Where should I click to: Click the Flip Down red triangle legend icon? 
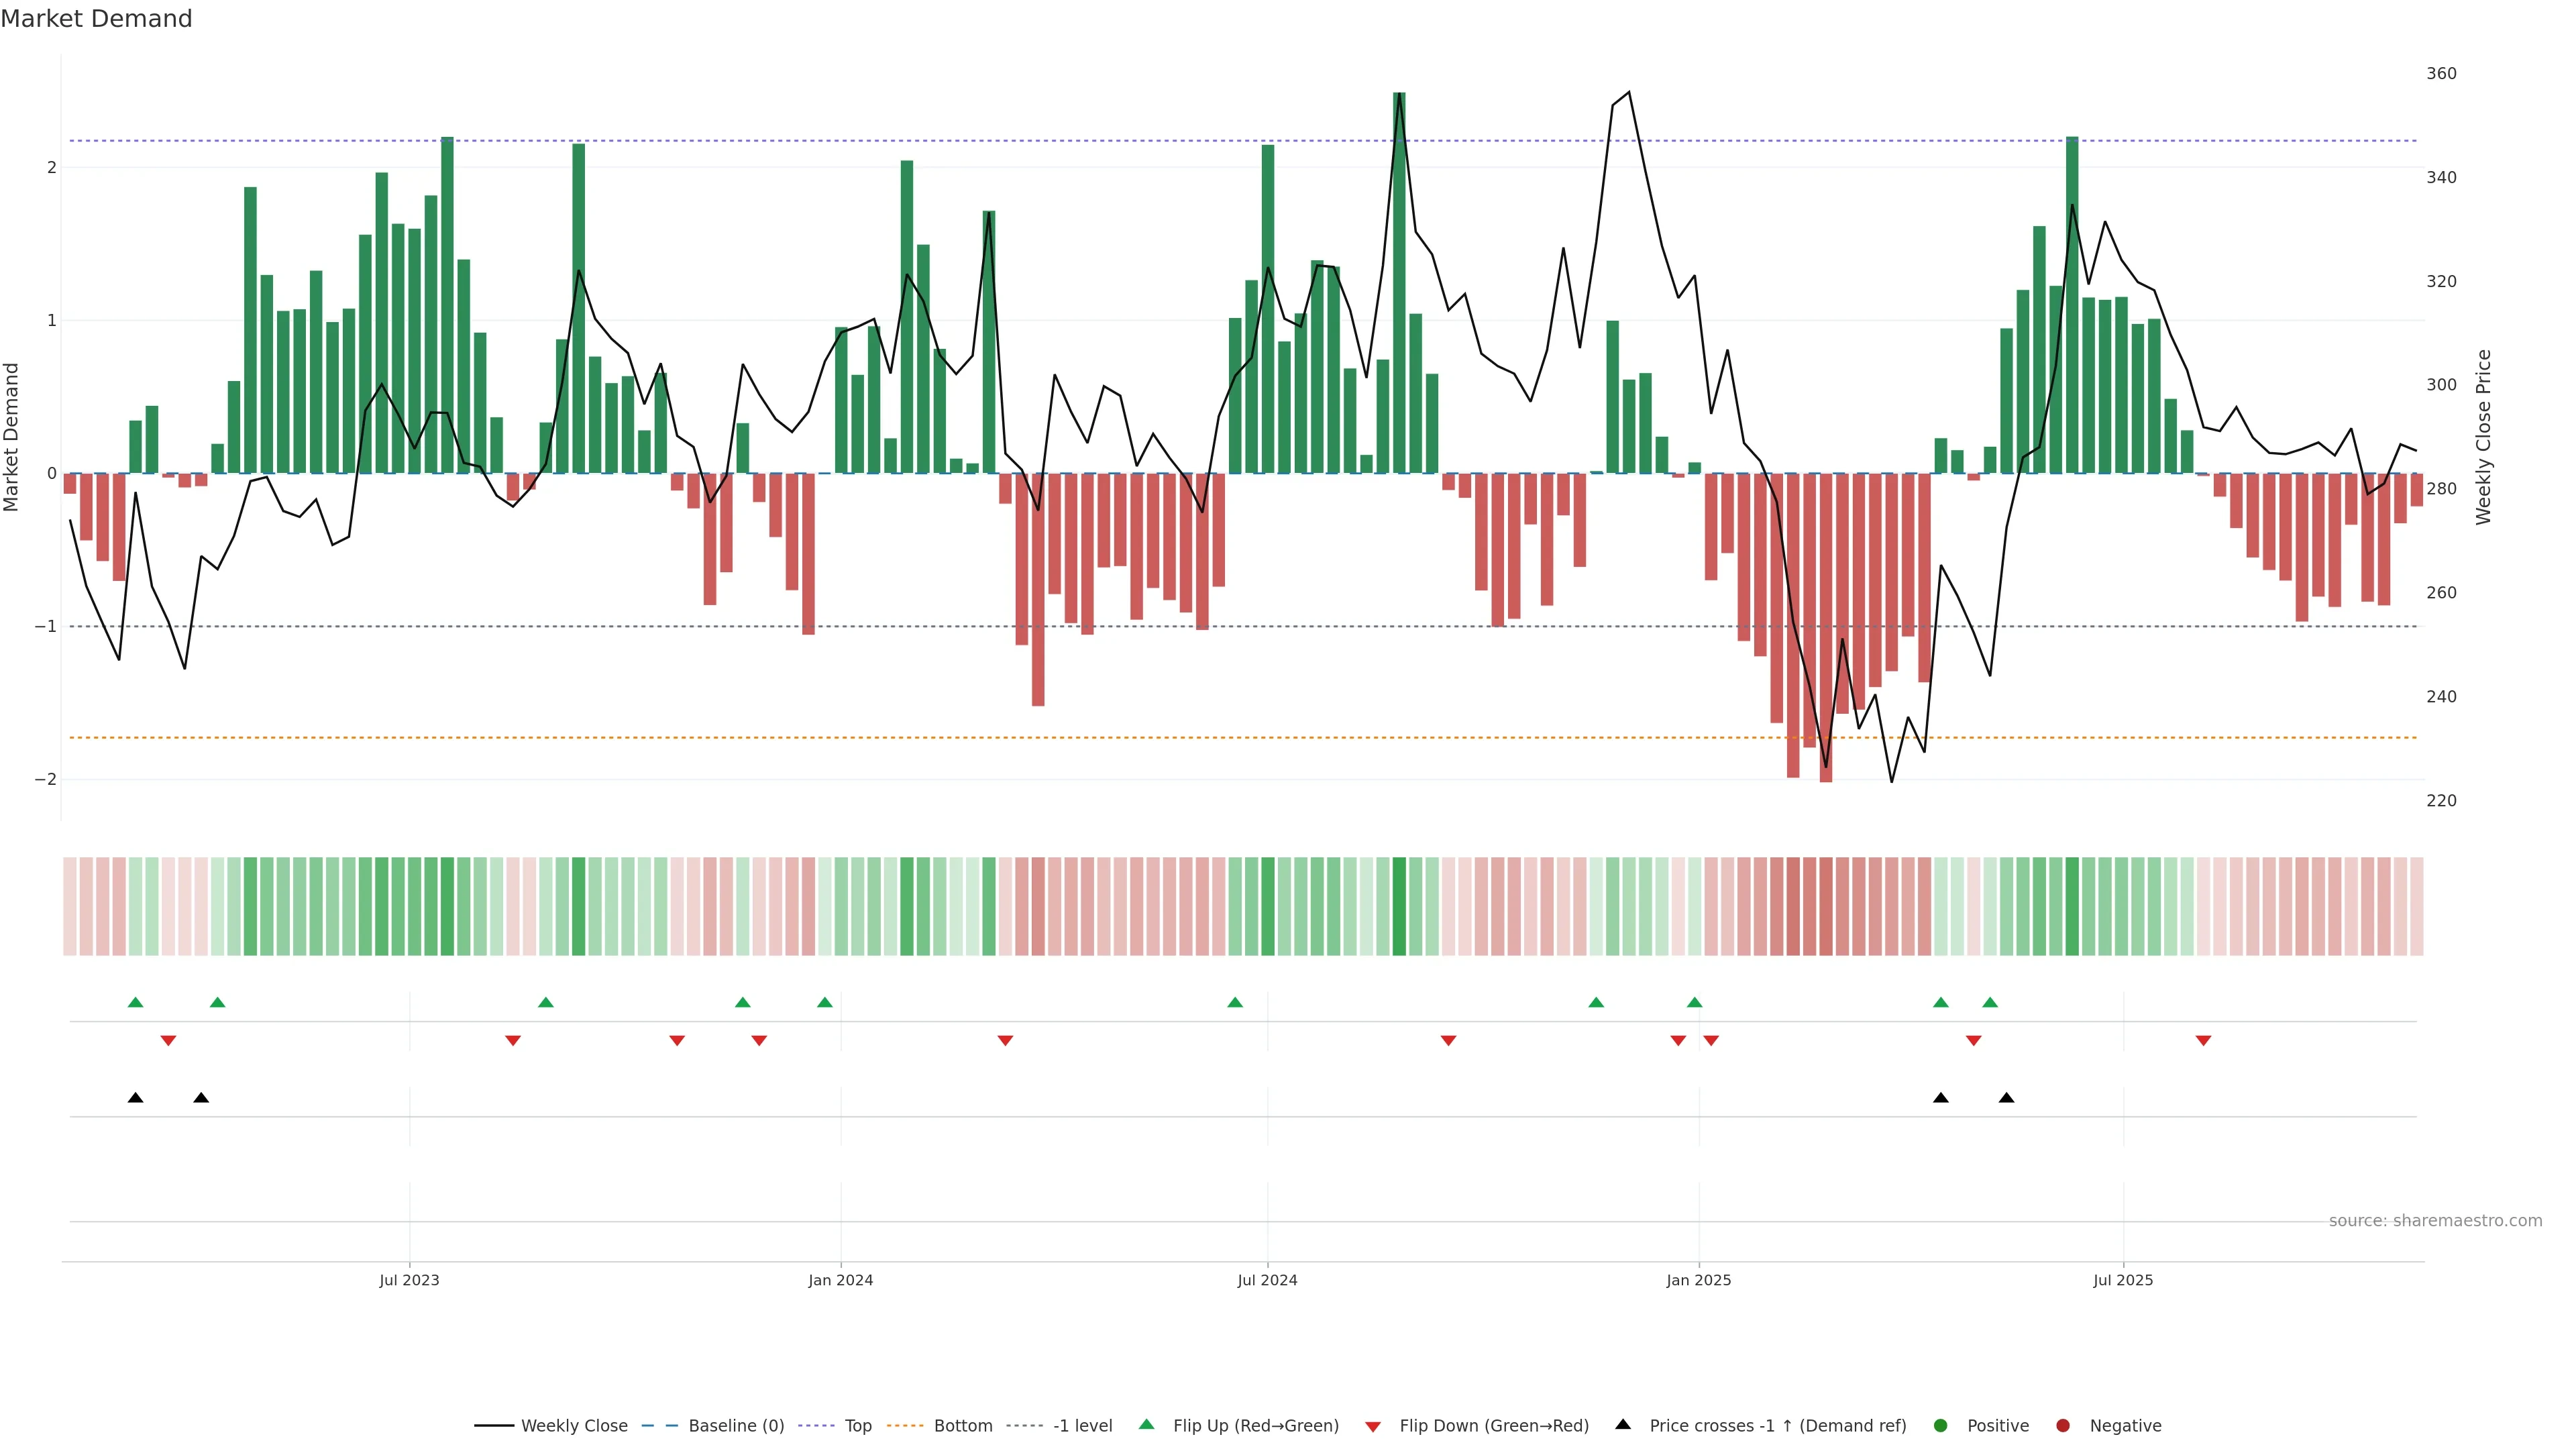tap(1372, 1426)
